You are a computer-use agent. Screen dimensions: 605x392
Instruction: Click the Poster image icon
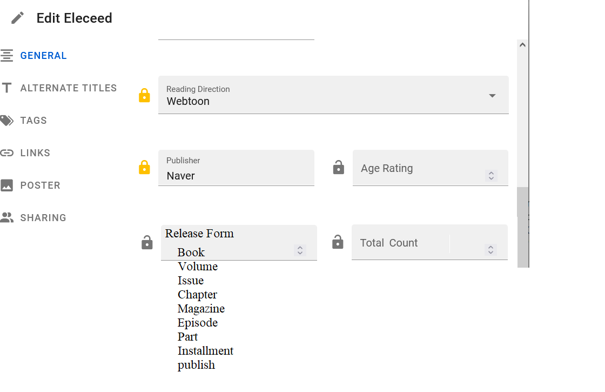click(6, 185)
